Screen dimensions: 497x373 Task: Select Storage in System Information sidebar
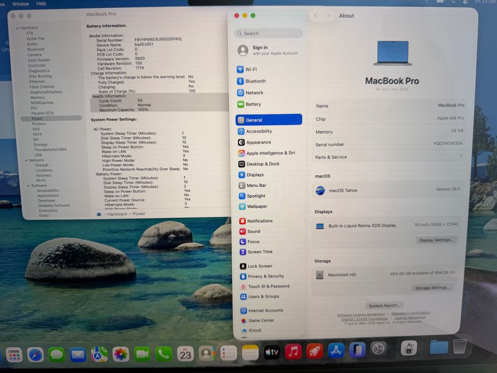40,144
